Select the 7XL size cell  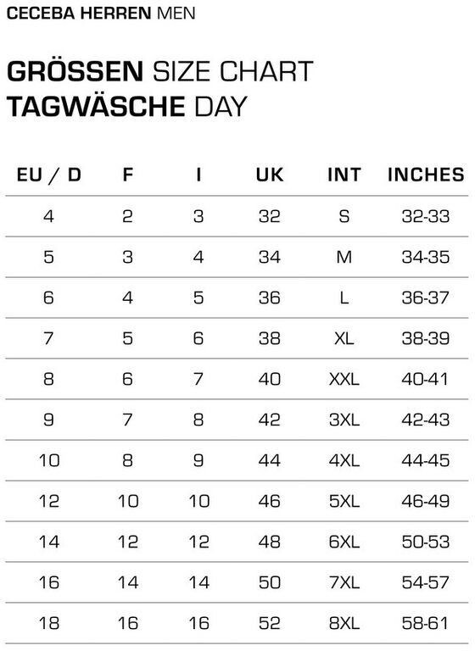344,582
